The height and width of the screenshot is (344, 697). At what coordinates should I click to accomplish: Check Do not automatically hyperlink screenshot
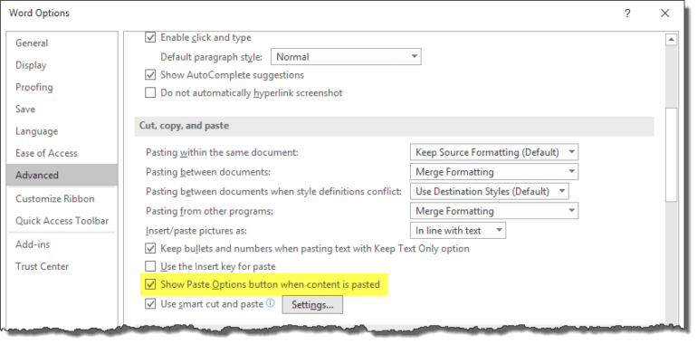tap(150, 93)
